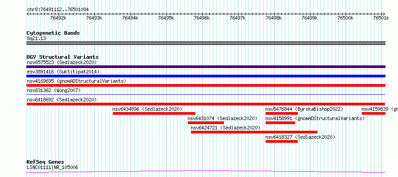
Task: Click the 76499k ruler tick label
Action: click(309, 18)
